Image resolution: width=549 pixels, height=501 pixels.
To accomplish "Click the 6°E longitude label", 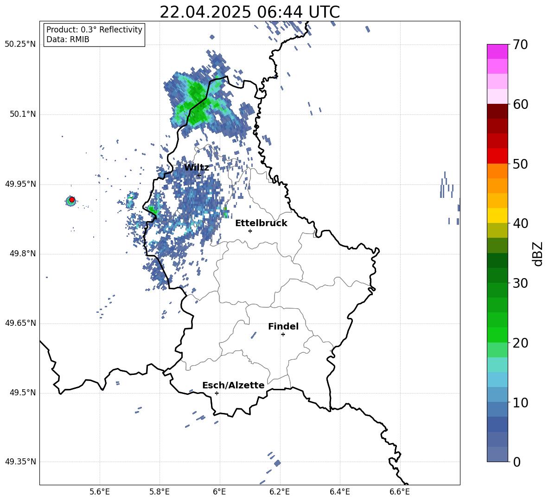I will pos(219,492).
